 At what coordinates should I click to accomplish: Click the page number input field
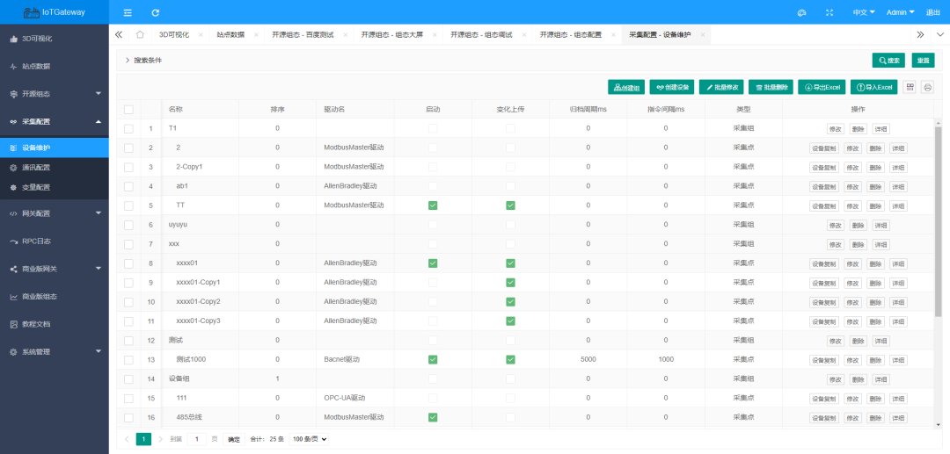pos(200,438)
